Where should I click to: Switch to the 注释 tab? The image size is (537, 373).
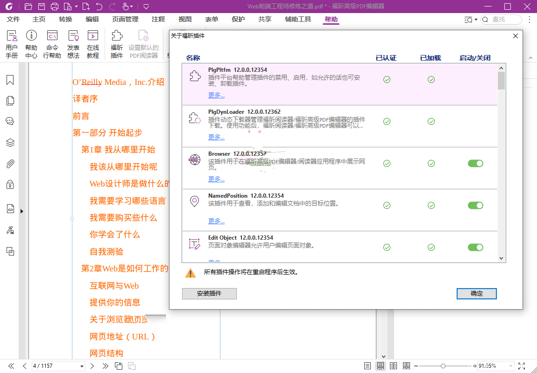point(159,20)
